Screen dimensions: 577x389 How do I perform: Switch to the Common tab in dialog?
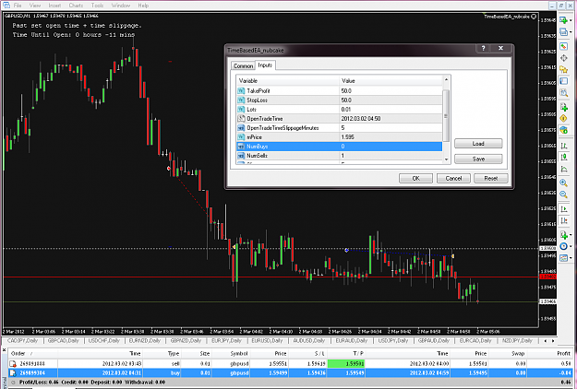coord(243,65)
